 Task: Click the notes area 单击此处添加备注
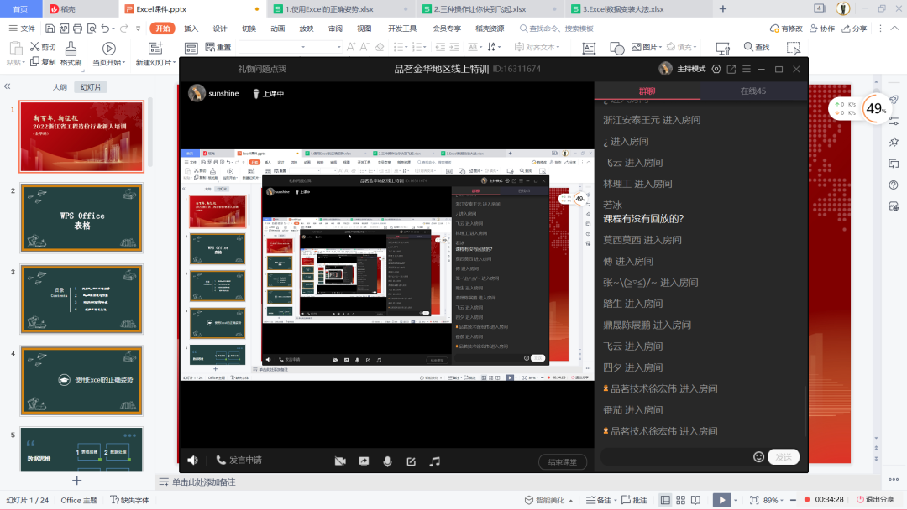[203, 482]
